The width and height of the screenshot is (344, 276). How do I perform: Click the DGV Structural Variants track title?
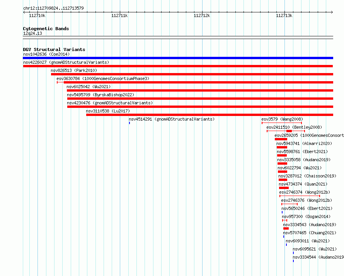pos(54,49)
